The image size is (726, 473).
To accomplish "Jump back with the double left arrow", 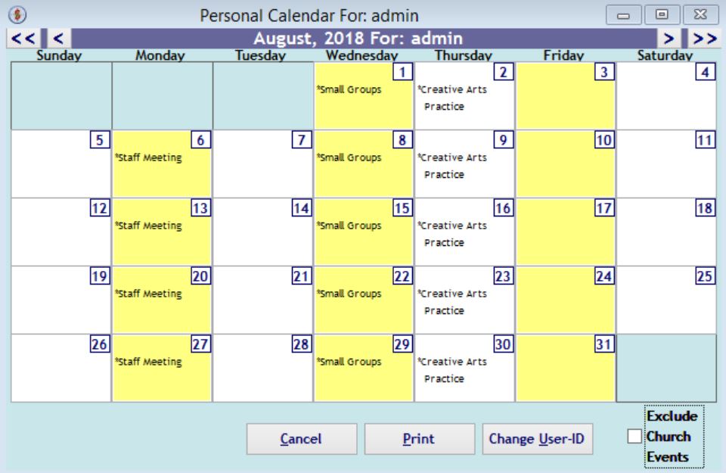I will pos(20,36).
